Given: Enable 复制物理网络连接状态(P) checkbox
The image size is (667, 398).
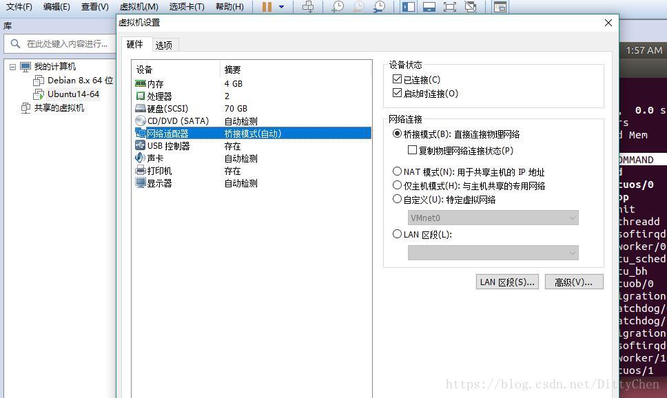Looking at the screenshot, I should (x=412, y=150).
